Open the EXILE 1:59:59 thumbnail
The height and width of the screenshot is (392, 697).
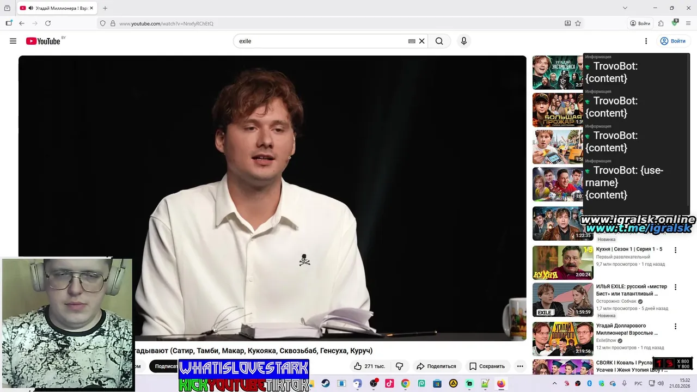coord(563,299)
